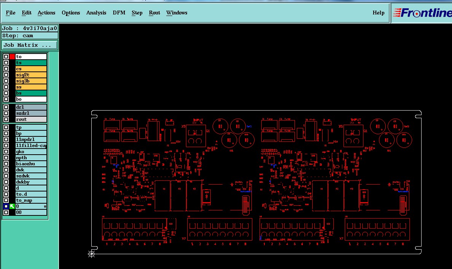Screen dimensions: 452x269
Task: Open the Options menu
Action: (71, 13)
